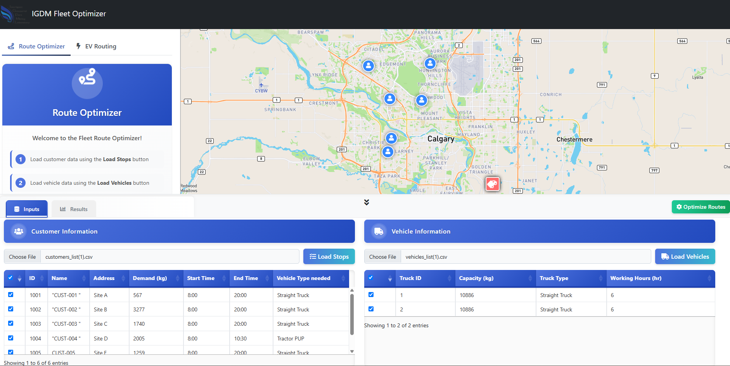Toggle select-all checkbox in customer table header
This screenshot has width=730, height=366.
coord(10,277)
